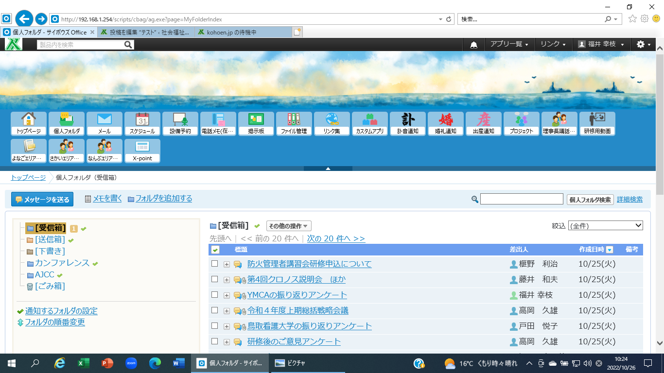Tick the checkbox beside 研修後のご意見アンケート
The image size is (664, 373).
click(x=215, y=341)
